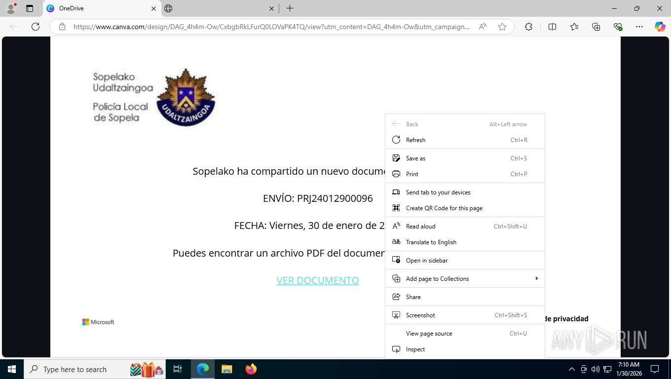Choose Share in the context menu
This screenshot has width=671, height=379.
tap(465, 297)
